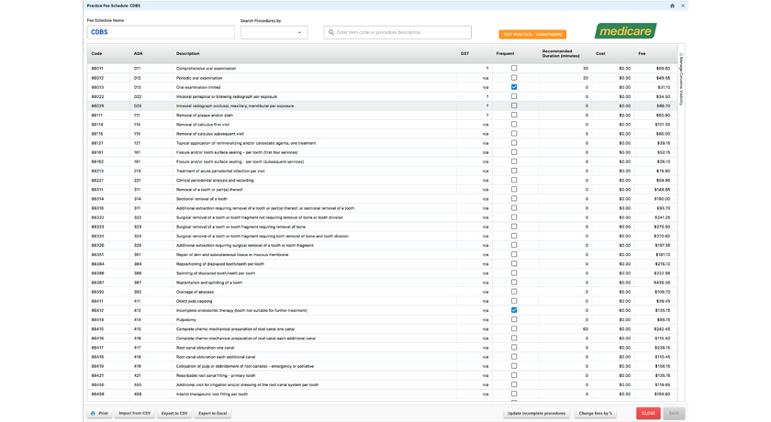Sort by the Frequent column header
The image size is (771, 422).
pyautogui.click(x=505, y=53)
